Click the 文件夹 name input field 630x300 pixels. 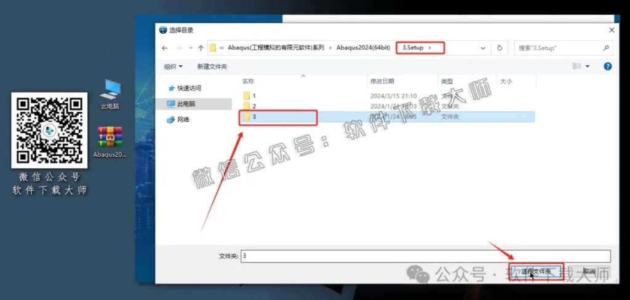(426, 256)
